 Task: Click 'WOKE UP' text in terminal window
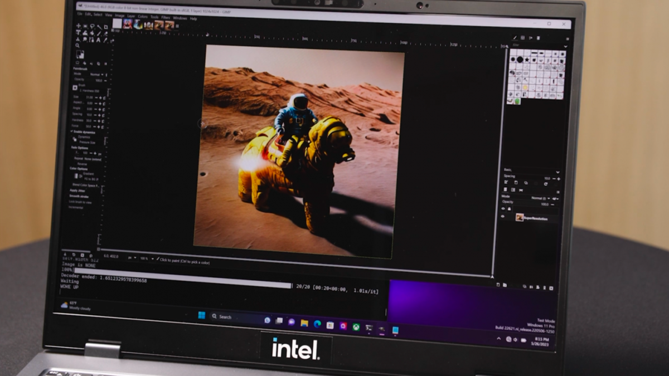[x=69, y=287]
